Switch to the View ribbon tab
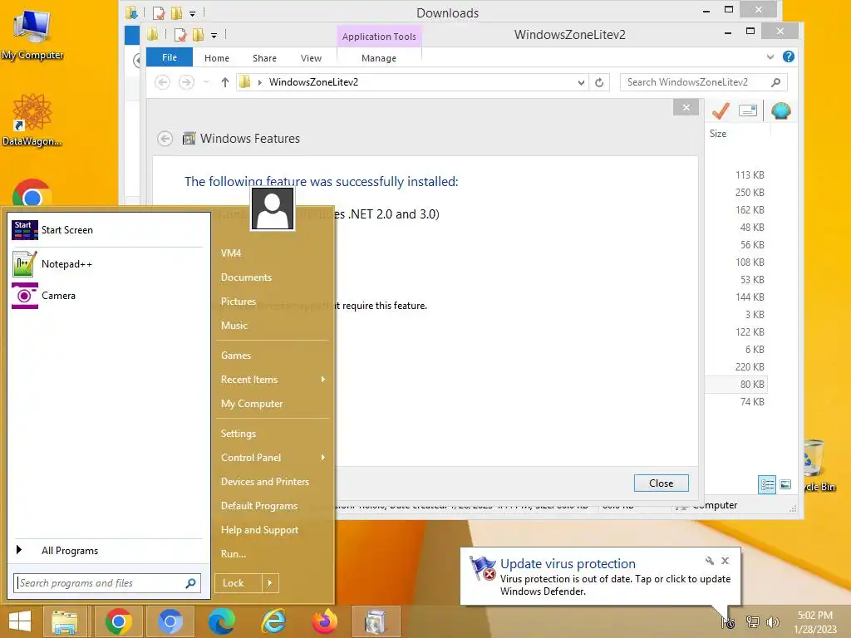The width and height of the screenshot is (851, 638). [x=311, y=58]
